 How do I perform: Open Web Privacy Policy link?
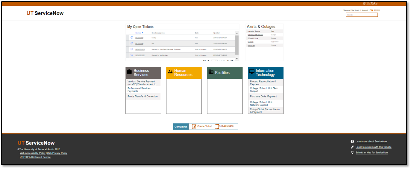click(57, 153)
